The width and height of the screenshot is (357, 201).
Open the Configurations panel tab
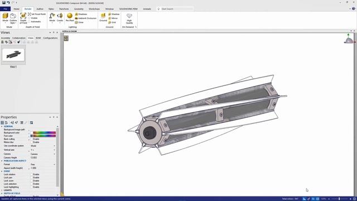click(x=50, y=38)
